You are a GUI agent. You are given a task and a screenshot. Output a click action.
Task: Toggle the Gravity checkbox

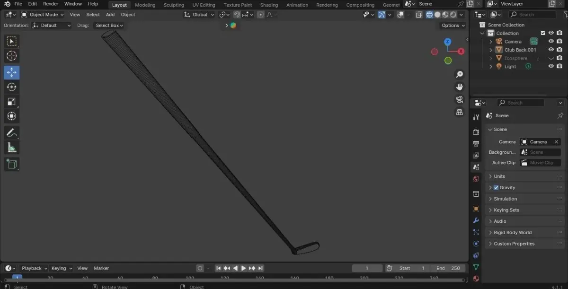point(496,187)
